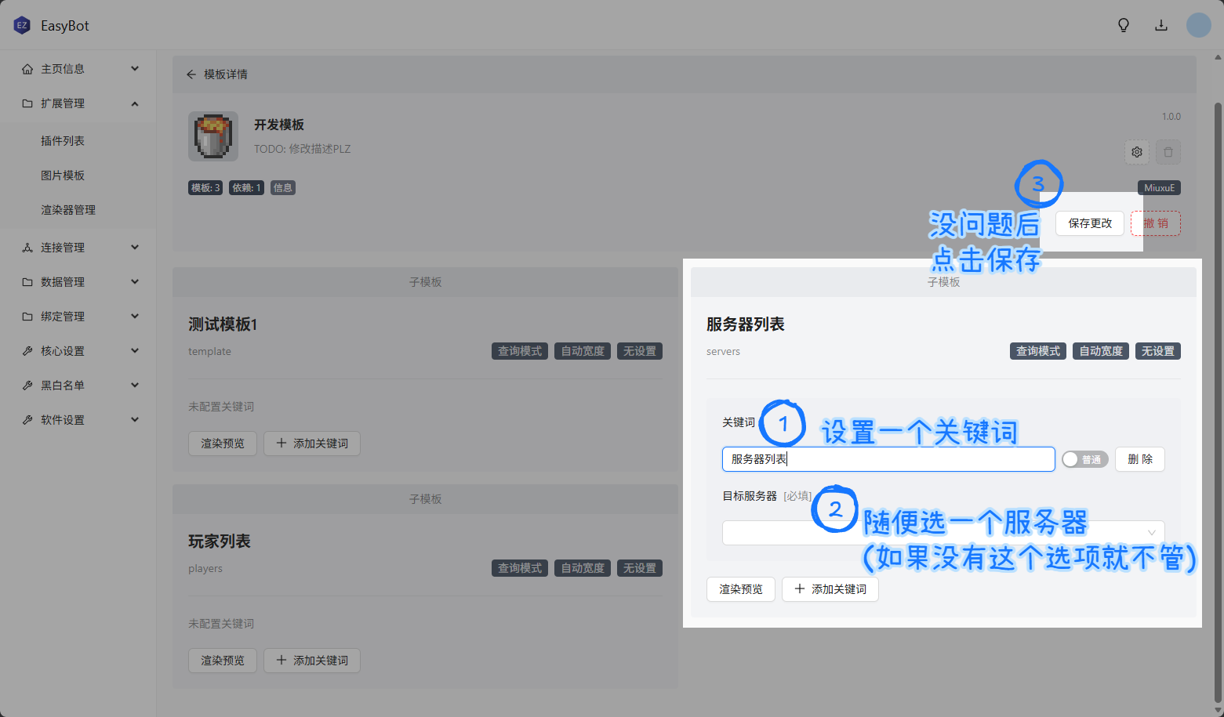This screenshot has width=1224, height=717.
Task: Click 渲染预览 under 服务器列表
Action: [741, 589]
